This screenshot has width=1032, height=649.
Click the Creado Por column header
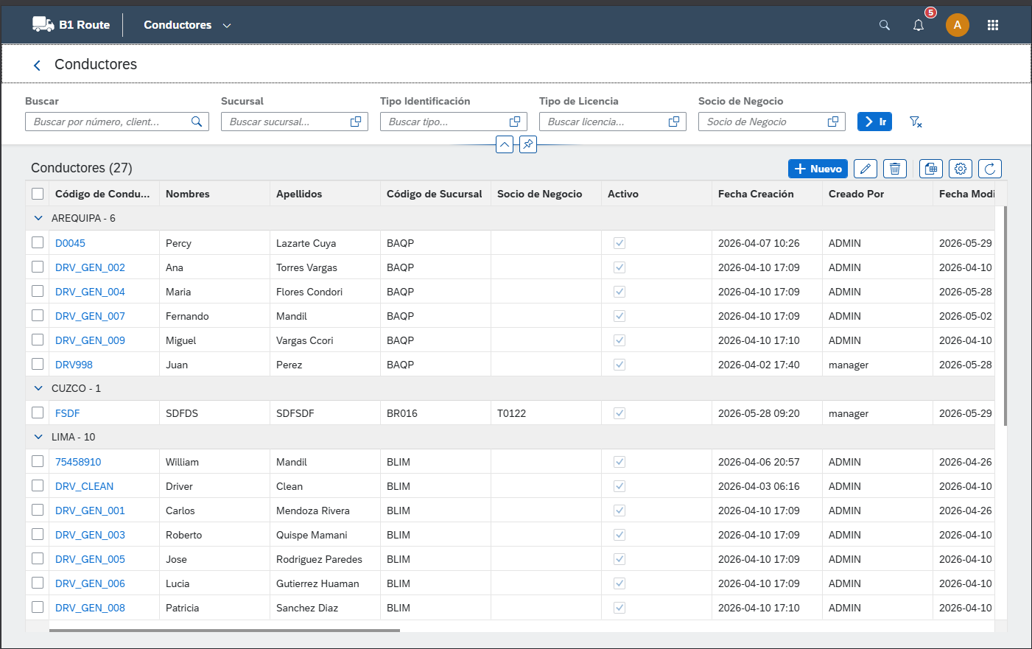[877, 194]
